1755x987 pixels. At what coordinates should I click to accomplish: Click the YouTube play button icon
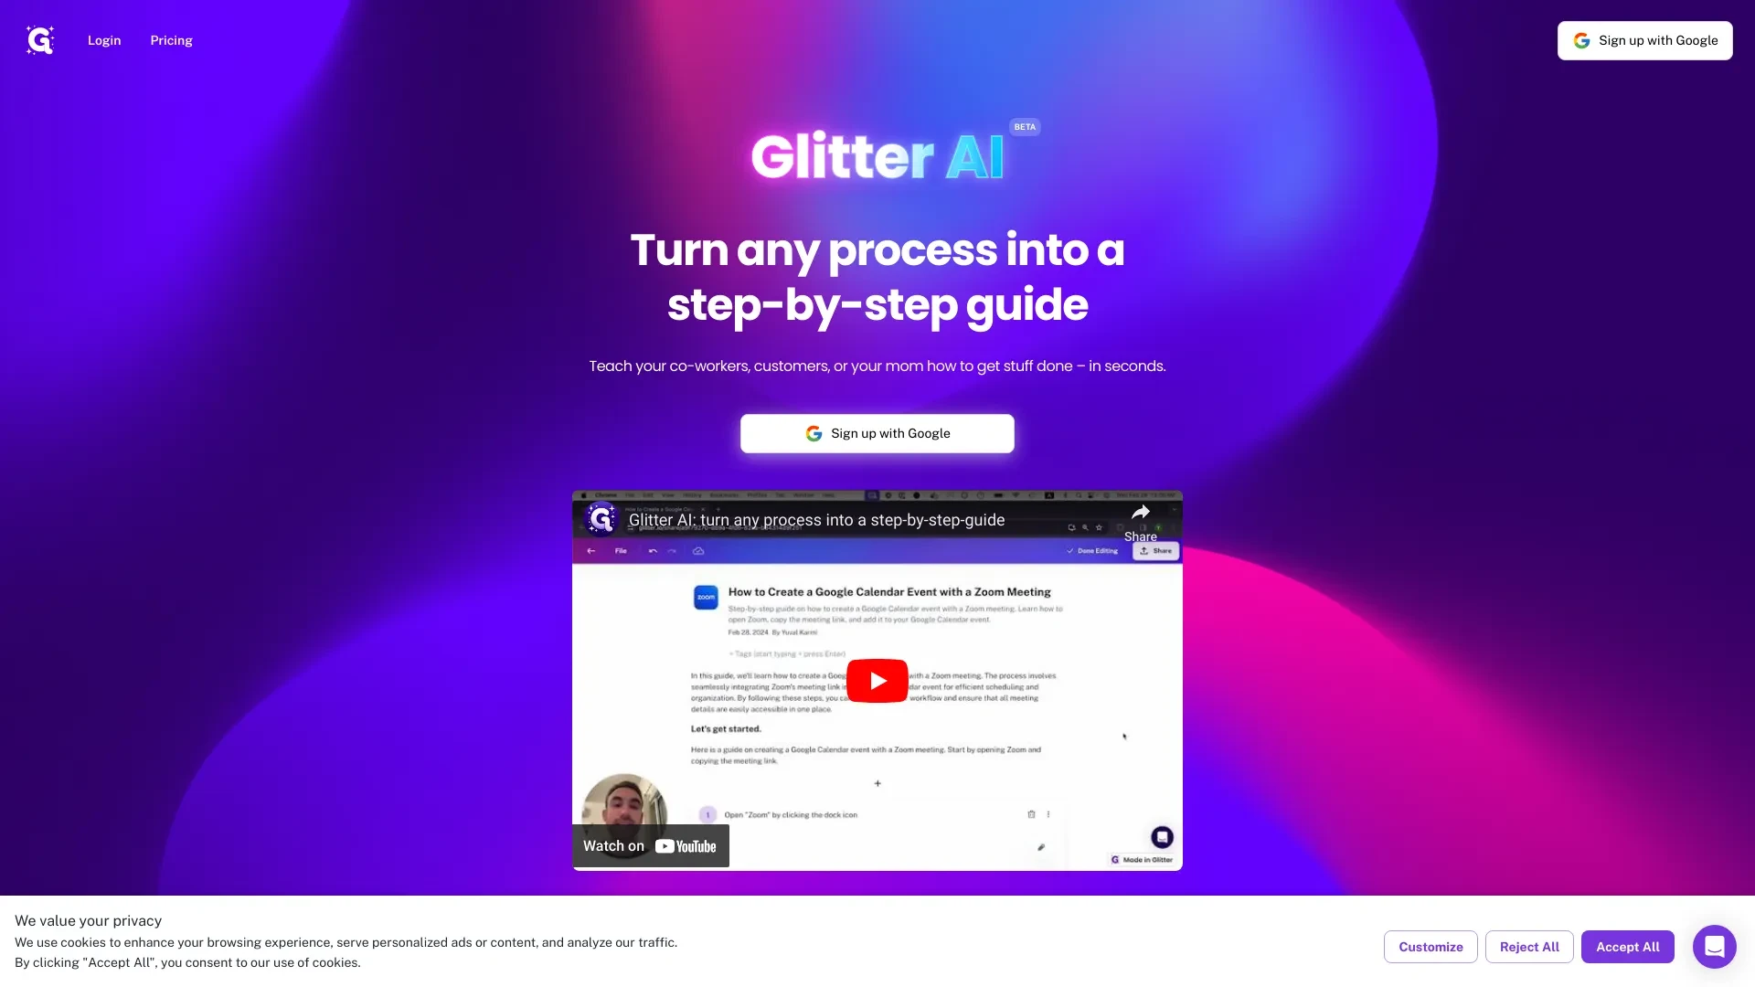877,680
